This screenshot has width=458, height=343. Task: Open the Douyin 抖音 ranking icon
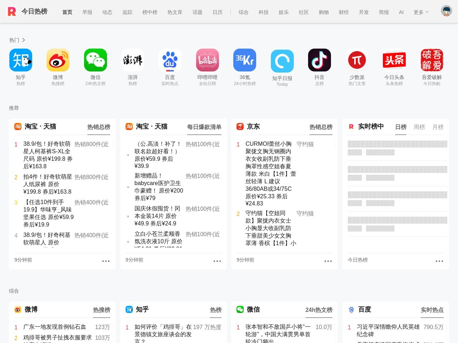click(320, 60)
